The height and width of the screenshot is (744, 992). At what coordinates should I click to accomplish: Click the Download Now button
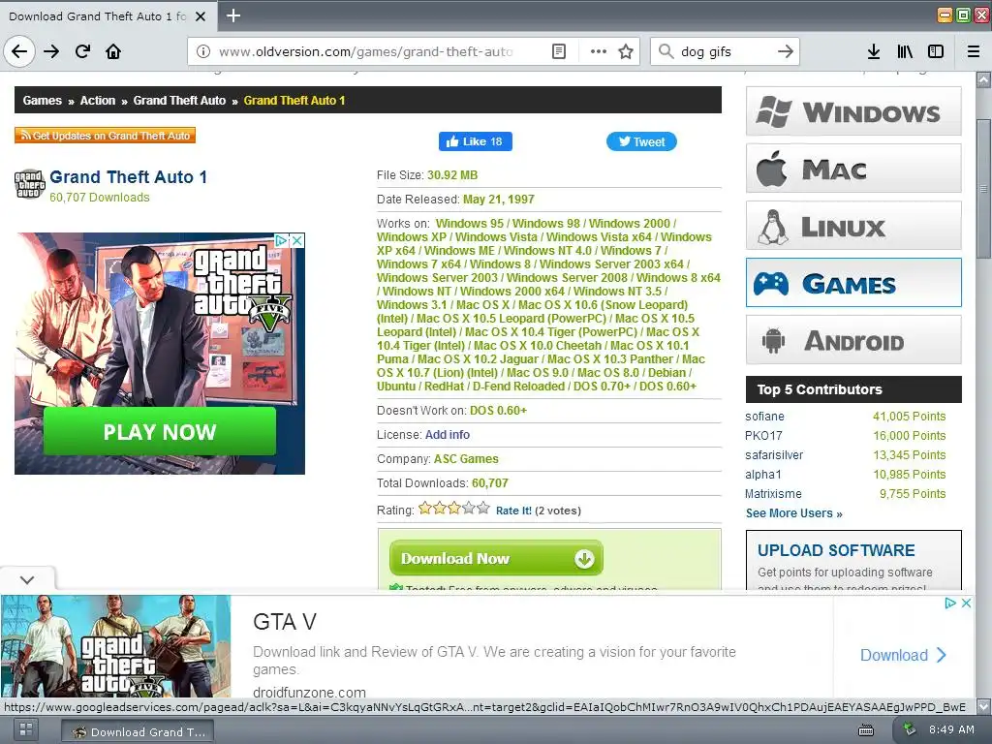click(x=496, y=558)
